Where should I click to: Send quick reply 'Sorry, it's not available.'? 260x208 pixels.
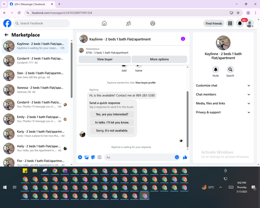(112, 131)
